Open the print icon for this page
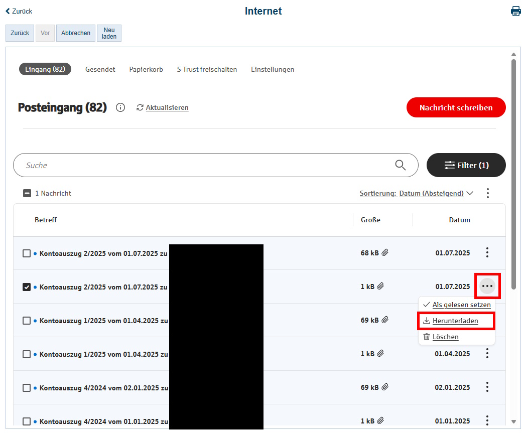The height and width of the screenshot is (433, 526). coord(516,11)
